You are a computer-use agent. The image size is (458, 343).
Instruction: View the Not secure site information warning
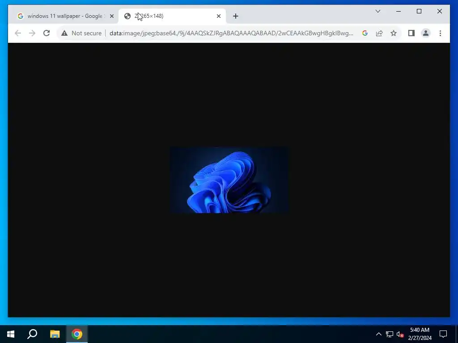coord(81,33)
